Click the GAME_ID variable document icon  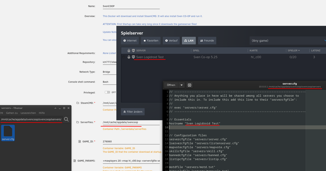[80, 141]
